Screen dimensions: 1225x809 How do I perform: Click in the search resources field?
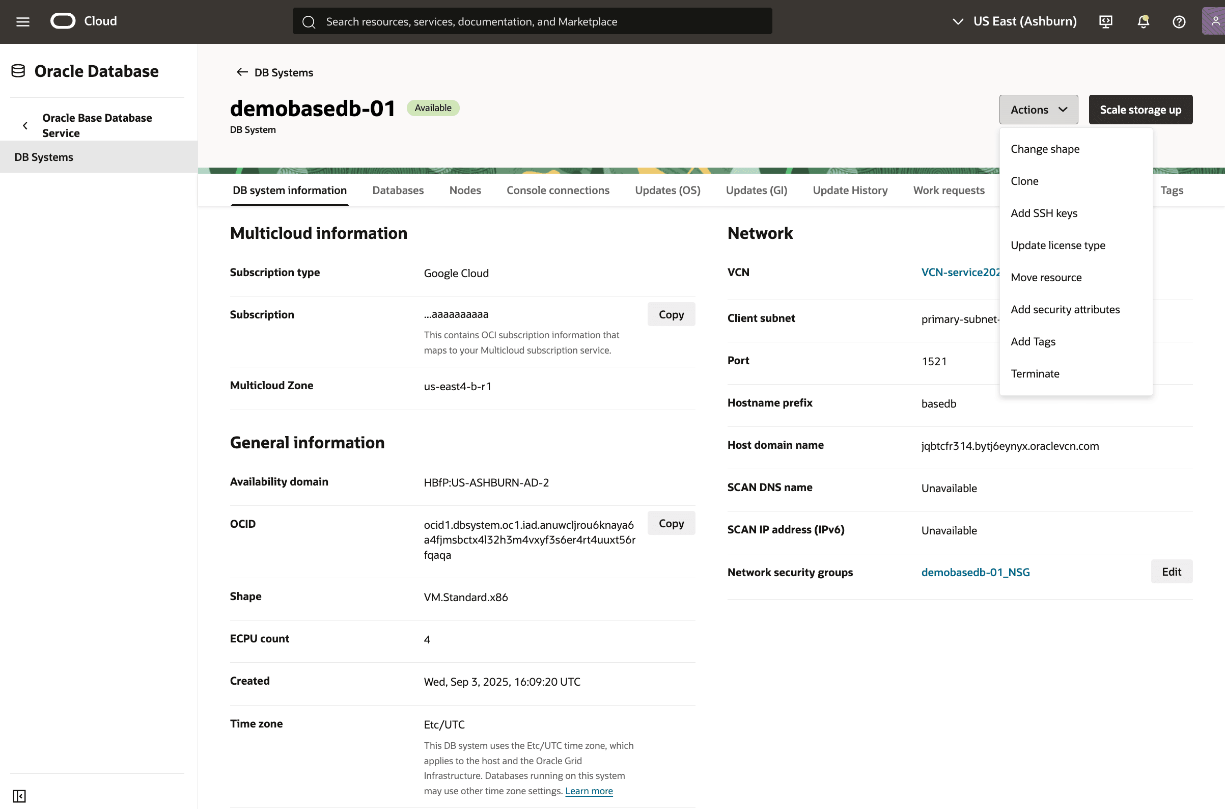point(531,21)
